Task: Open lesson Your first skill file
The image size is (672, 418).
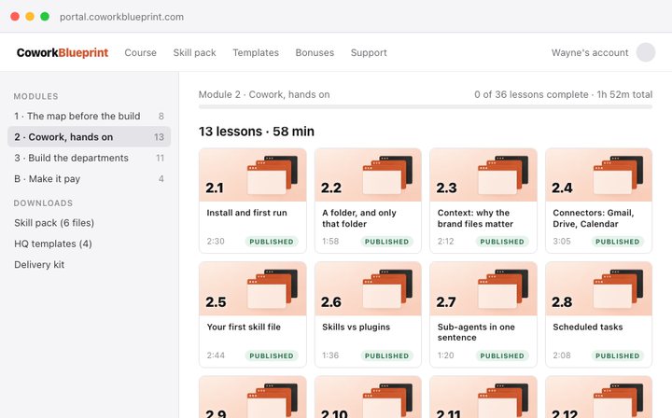Action: 244,327
